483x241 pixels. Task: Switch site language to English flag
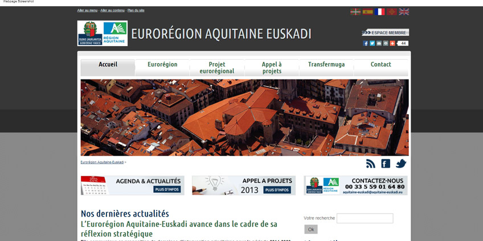[x=404, y=12]
